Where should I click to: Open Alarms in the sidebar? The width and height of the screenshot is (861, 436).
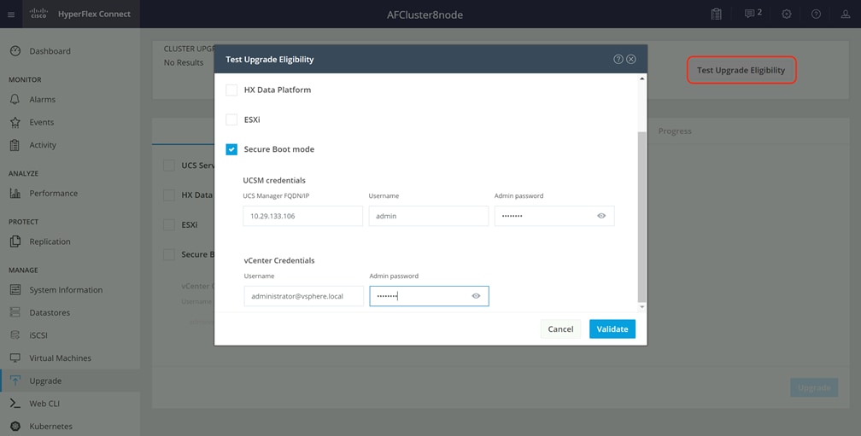click(x=43, y=99)
